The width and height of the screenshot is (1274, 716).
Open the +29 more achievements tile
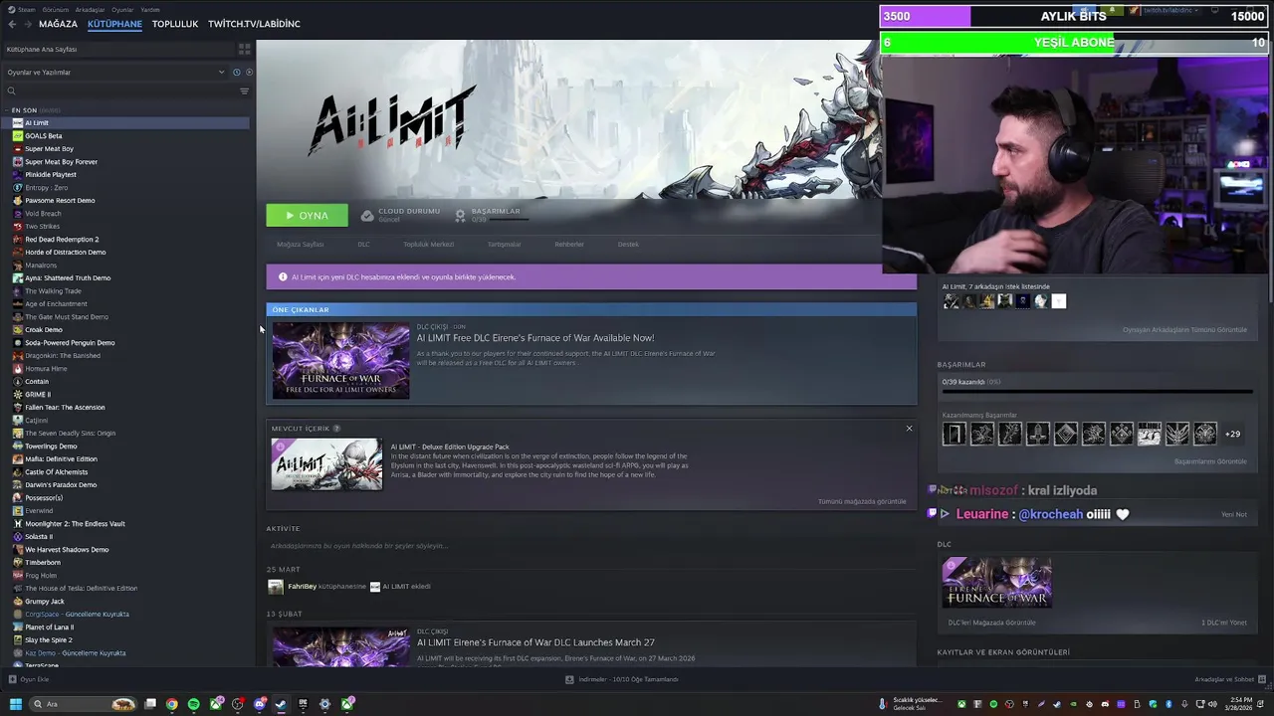click(x=1232, y=434)
